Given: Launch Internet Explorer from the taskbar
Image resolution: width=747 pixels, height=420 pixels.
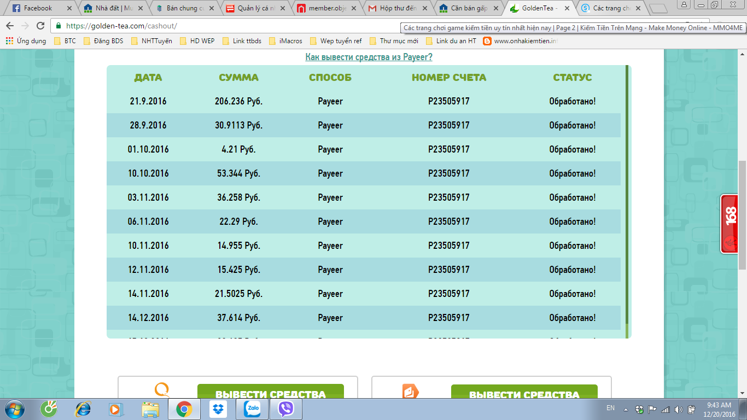Looking at the screenshot, I should [83, 409].
